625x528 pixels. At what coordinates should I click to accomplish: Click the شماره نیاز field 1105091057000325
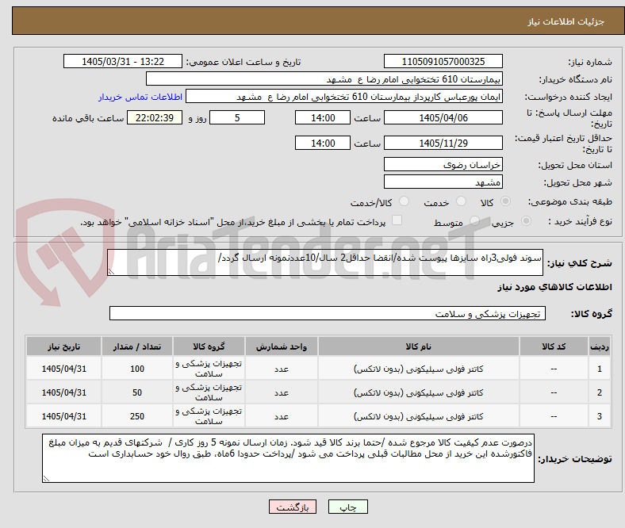click(x=443, y=61)
